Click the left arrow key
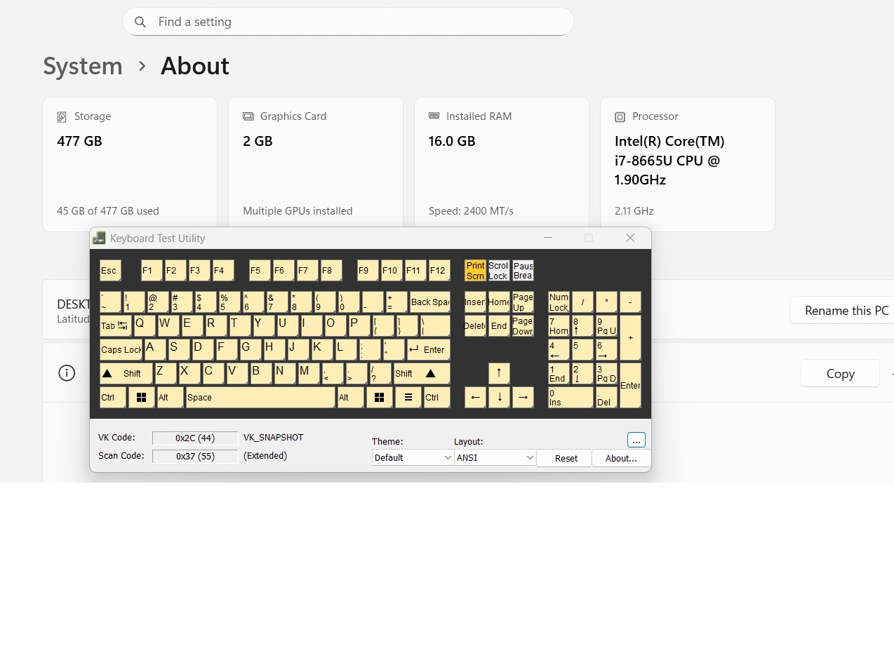This screenshot has height=653, width=894. (x=475, y=397)
